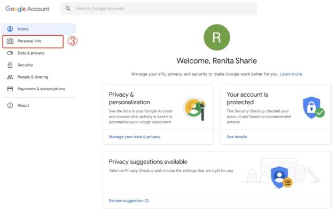Focus the Search Google Account field

tap(159, 9)
